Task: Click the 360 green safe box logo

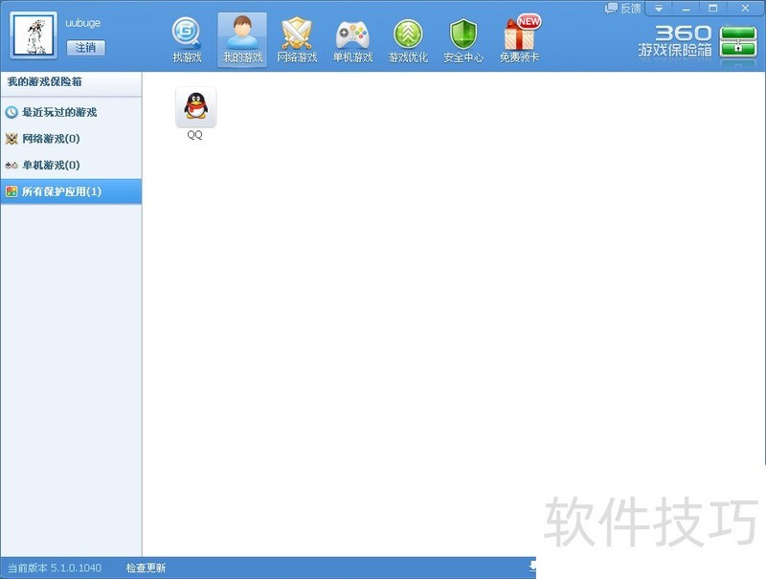Action: tap(738, 42)
